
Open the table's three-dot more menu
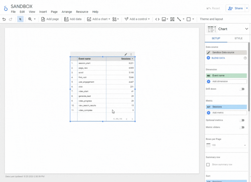click(131, 54)
